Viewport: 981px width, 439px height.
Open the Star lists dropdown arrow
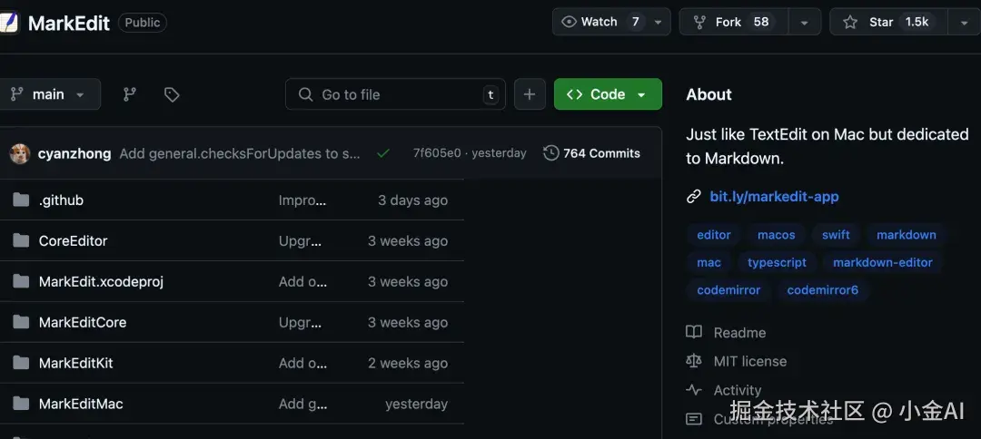click(x=964, y=22)
